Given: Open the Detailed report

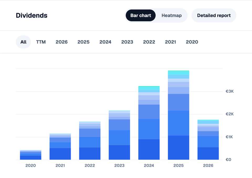Looking at the screenshot, I should tap(214, 15).
